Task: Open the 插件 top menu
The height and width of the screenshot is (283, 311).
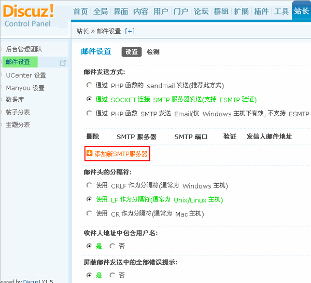Action: (261, 11)
